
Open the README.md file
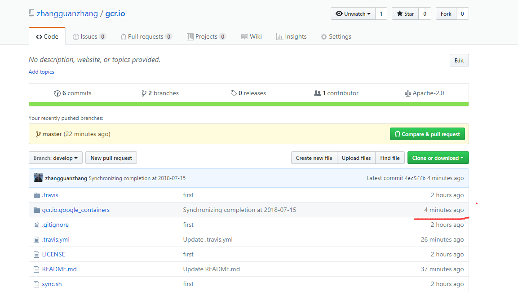tap(59, 269)
